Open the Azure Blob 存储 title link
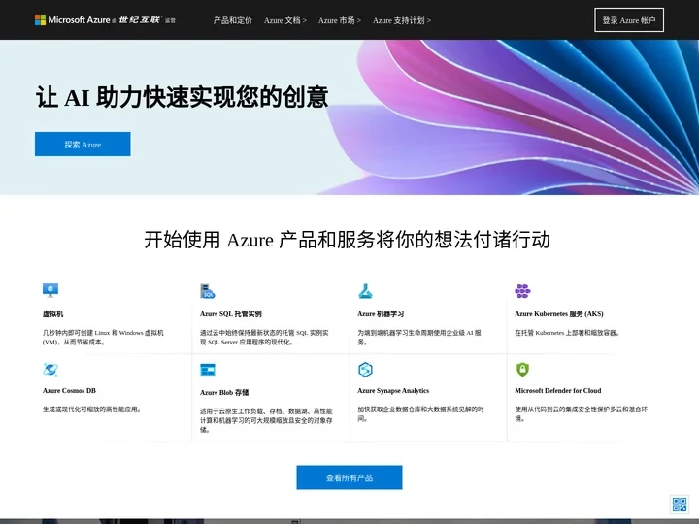Viewport: 699px width, 524px height. (224, 393)
